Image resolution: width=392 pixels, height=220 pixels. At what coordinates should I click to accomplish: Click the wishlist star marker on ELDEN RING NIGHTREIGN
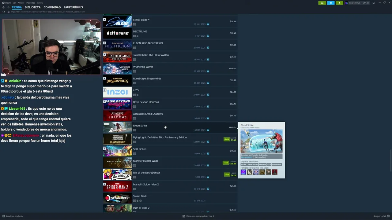click(x=104, y=43)
